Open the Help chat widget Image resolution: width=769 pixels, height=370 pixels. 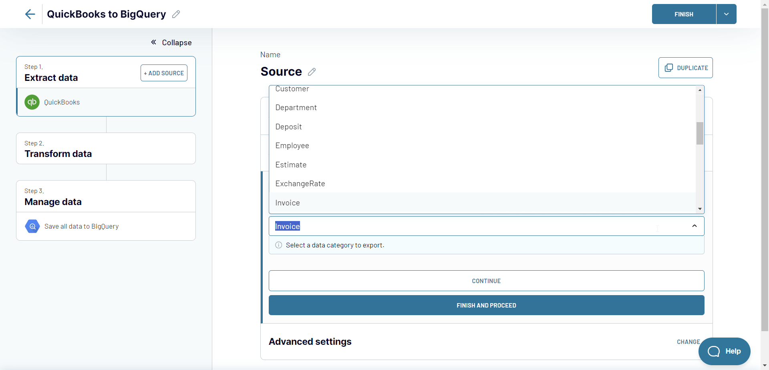(x=724, y=351)
